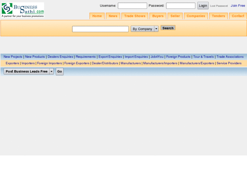Click the Importers link
The image size is (247, 185).
pos(28,63)
